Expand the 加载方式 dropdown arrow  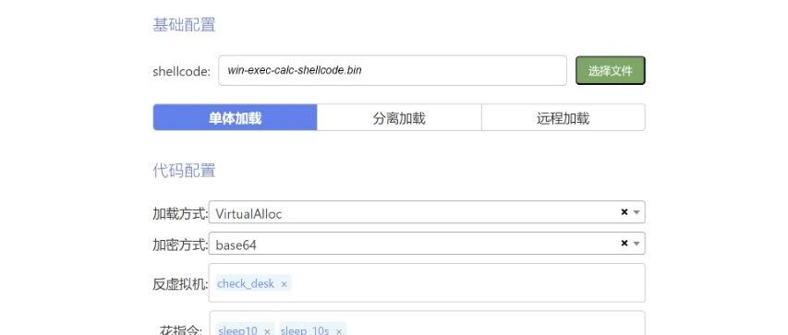(x=636, y=212)
